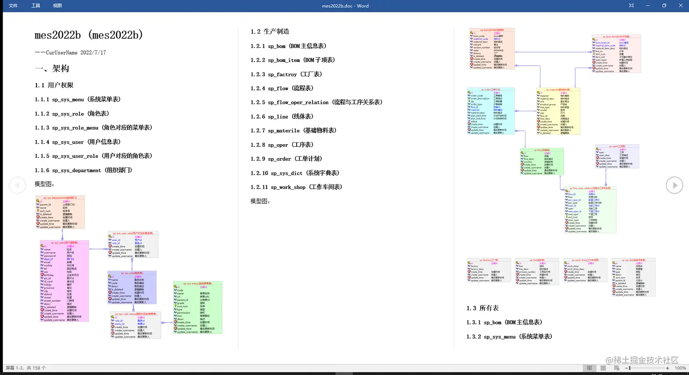The height and width of the screenshot is (375, 689).
Task: Select the sp_line table diagram
Action: click(537, 272)
